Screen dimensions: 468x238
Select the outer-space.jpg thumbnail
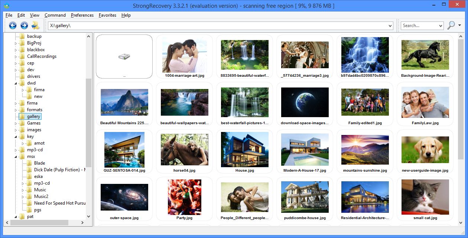click(124, 199)
